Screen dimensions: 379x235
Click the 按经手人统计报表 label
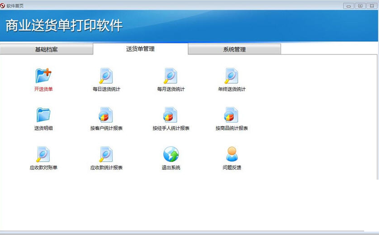(171, 128)
